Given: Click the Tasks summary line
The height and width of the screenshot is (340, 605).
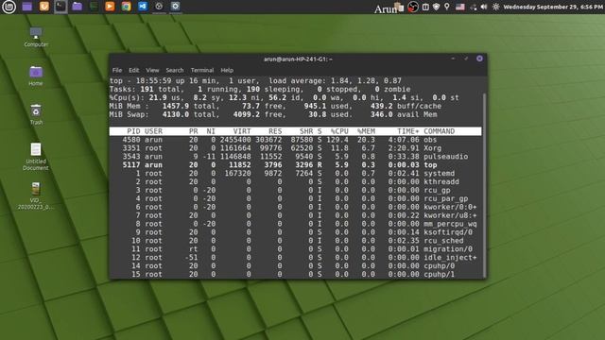Looking at the screenshot, I should pos(260,89).
